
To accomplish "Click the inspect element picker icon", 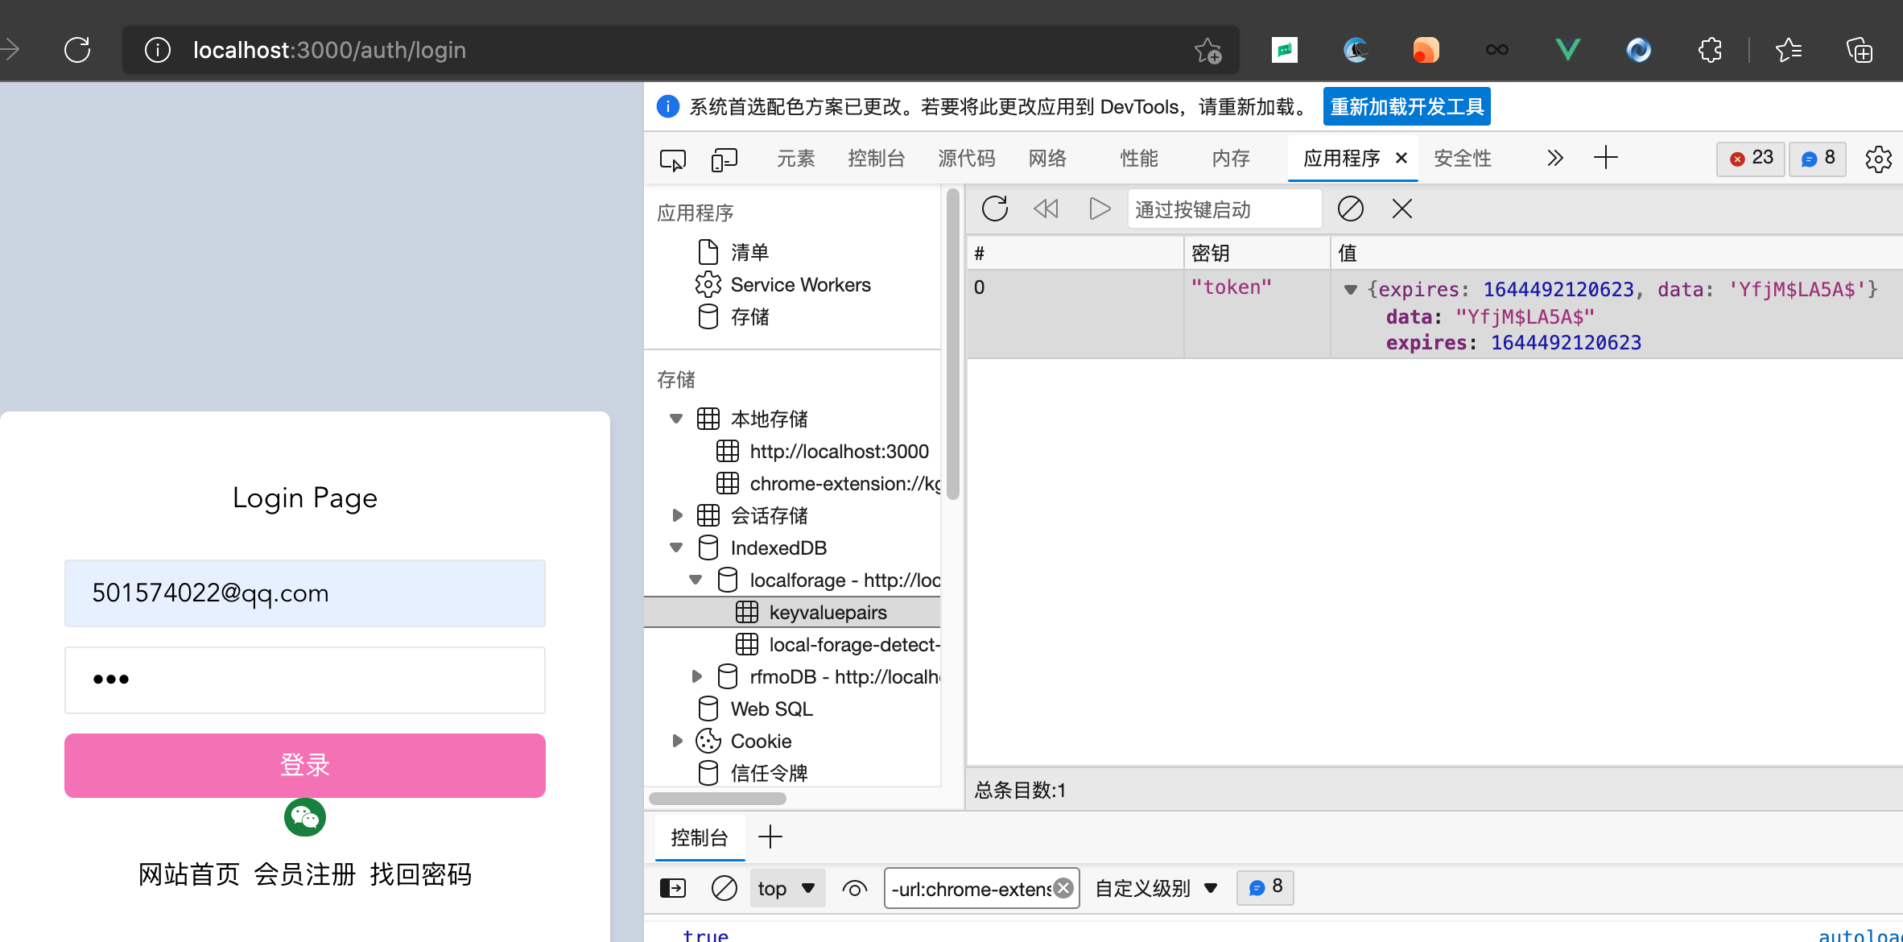I will (x=672, y=159).
